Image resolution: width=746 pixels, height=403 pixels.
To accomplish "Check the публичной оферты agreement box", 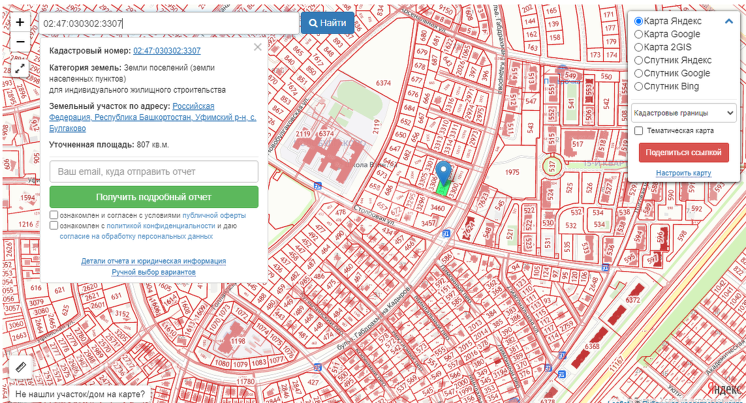I will [54, 215].
